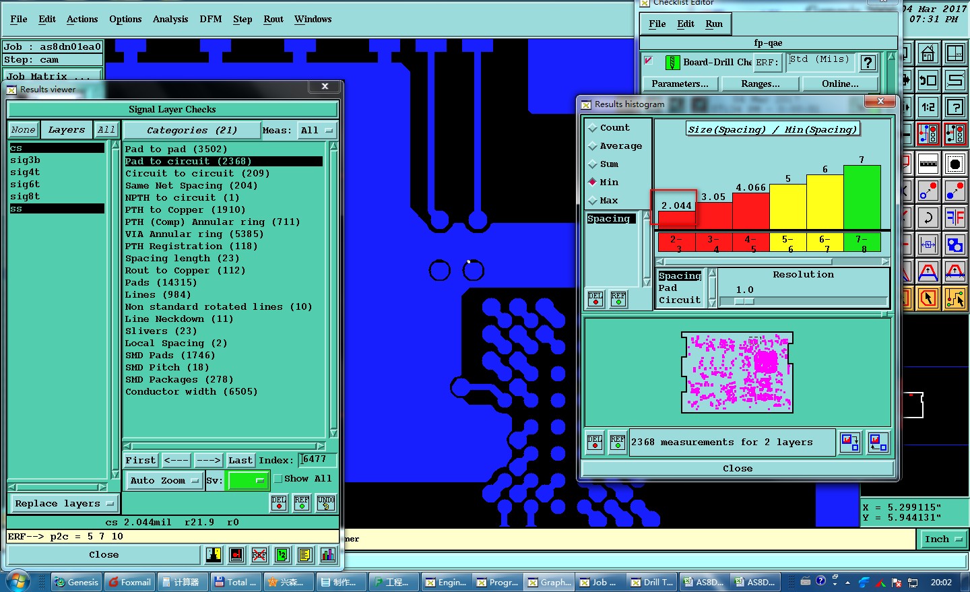Open the DFM menu
The height and width of the screenshot is (592, 970).
(210, 19)
